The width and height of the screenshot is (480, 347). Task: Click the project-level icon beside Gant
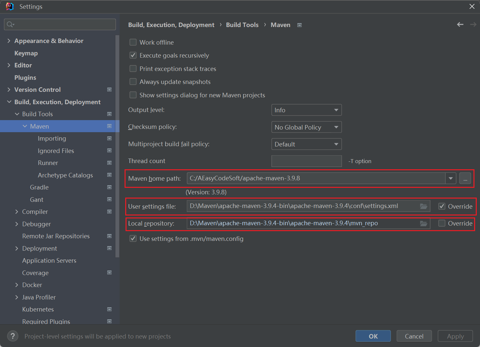coord(110,200)
